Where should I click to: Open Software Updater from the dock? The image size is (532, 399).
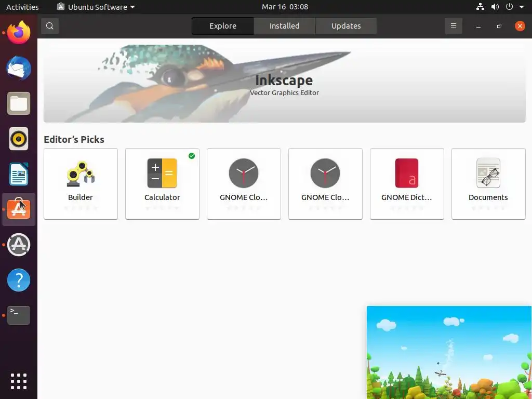point(19,245)
